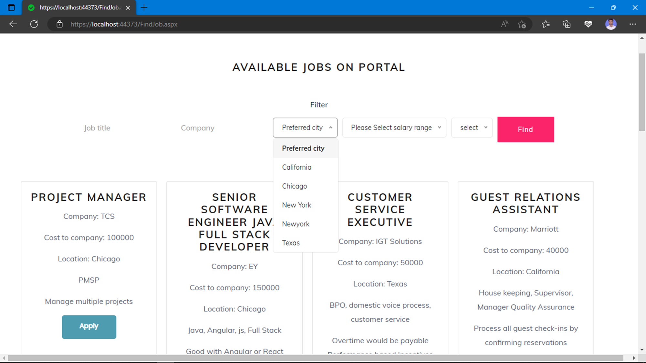Open Read aloud icon in address bar

(x=505, y=24)
